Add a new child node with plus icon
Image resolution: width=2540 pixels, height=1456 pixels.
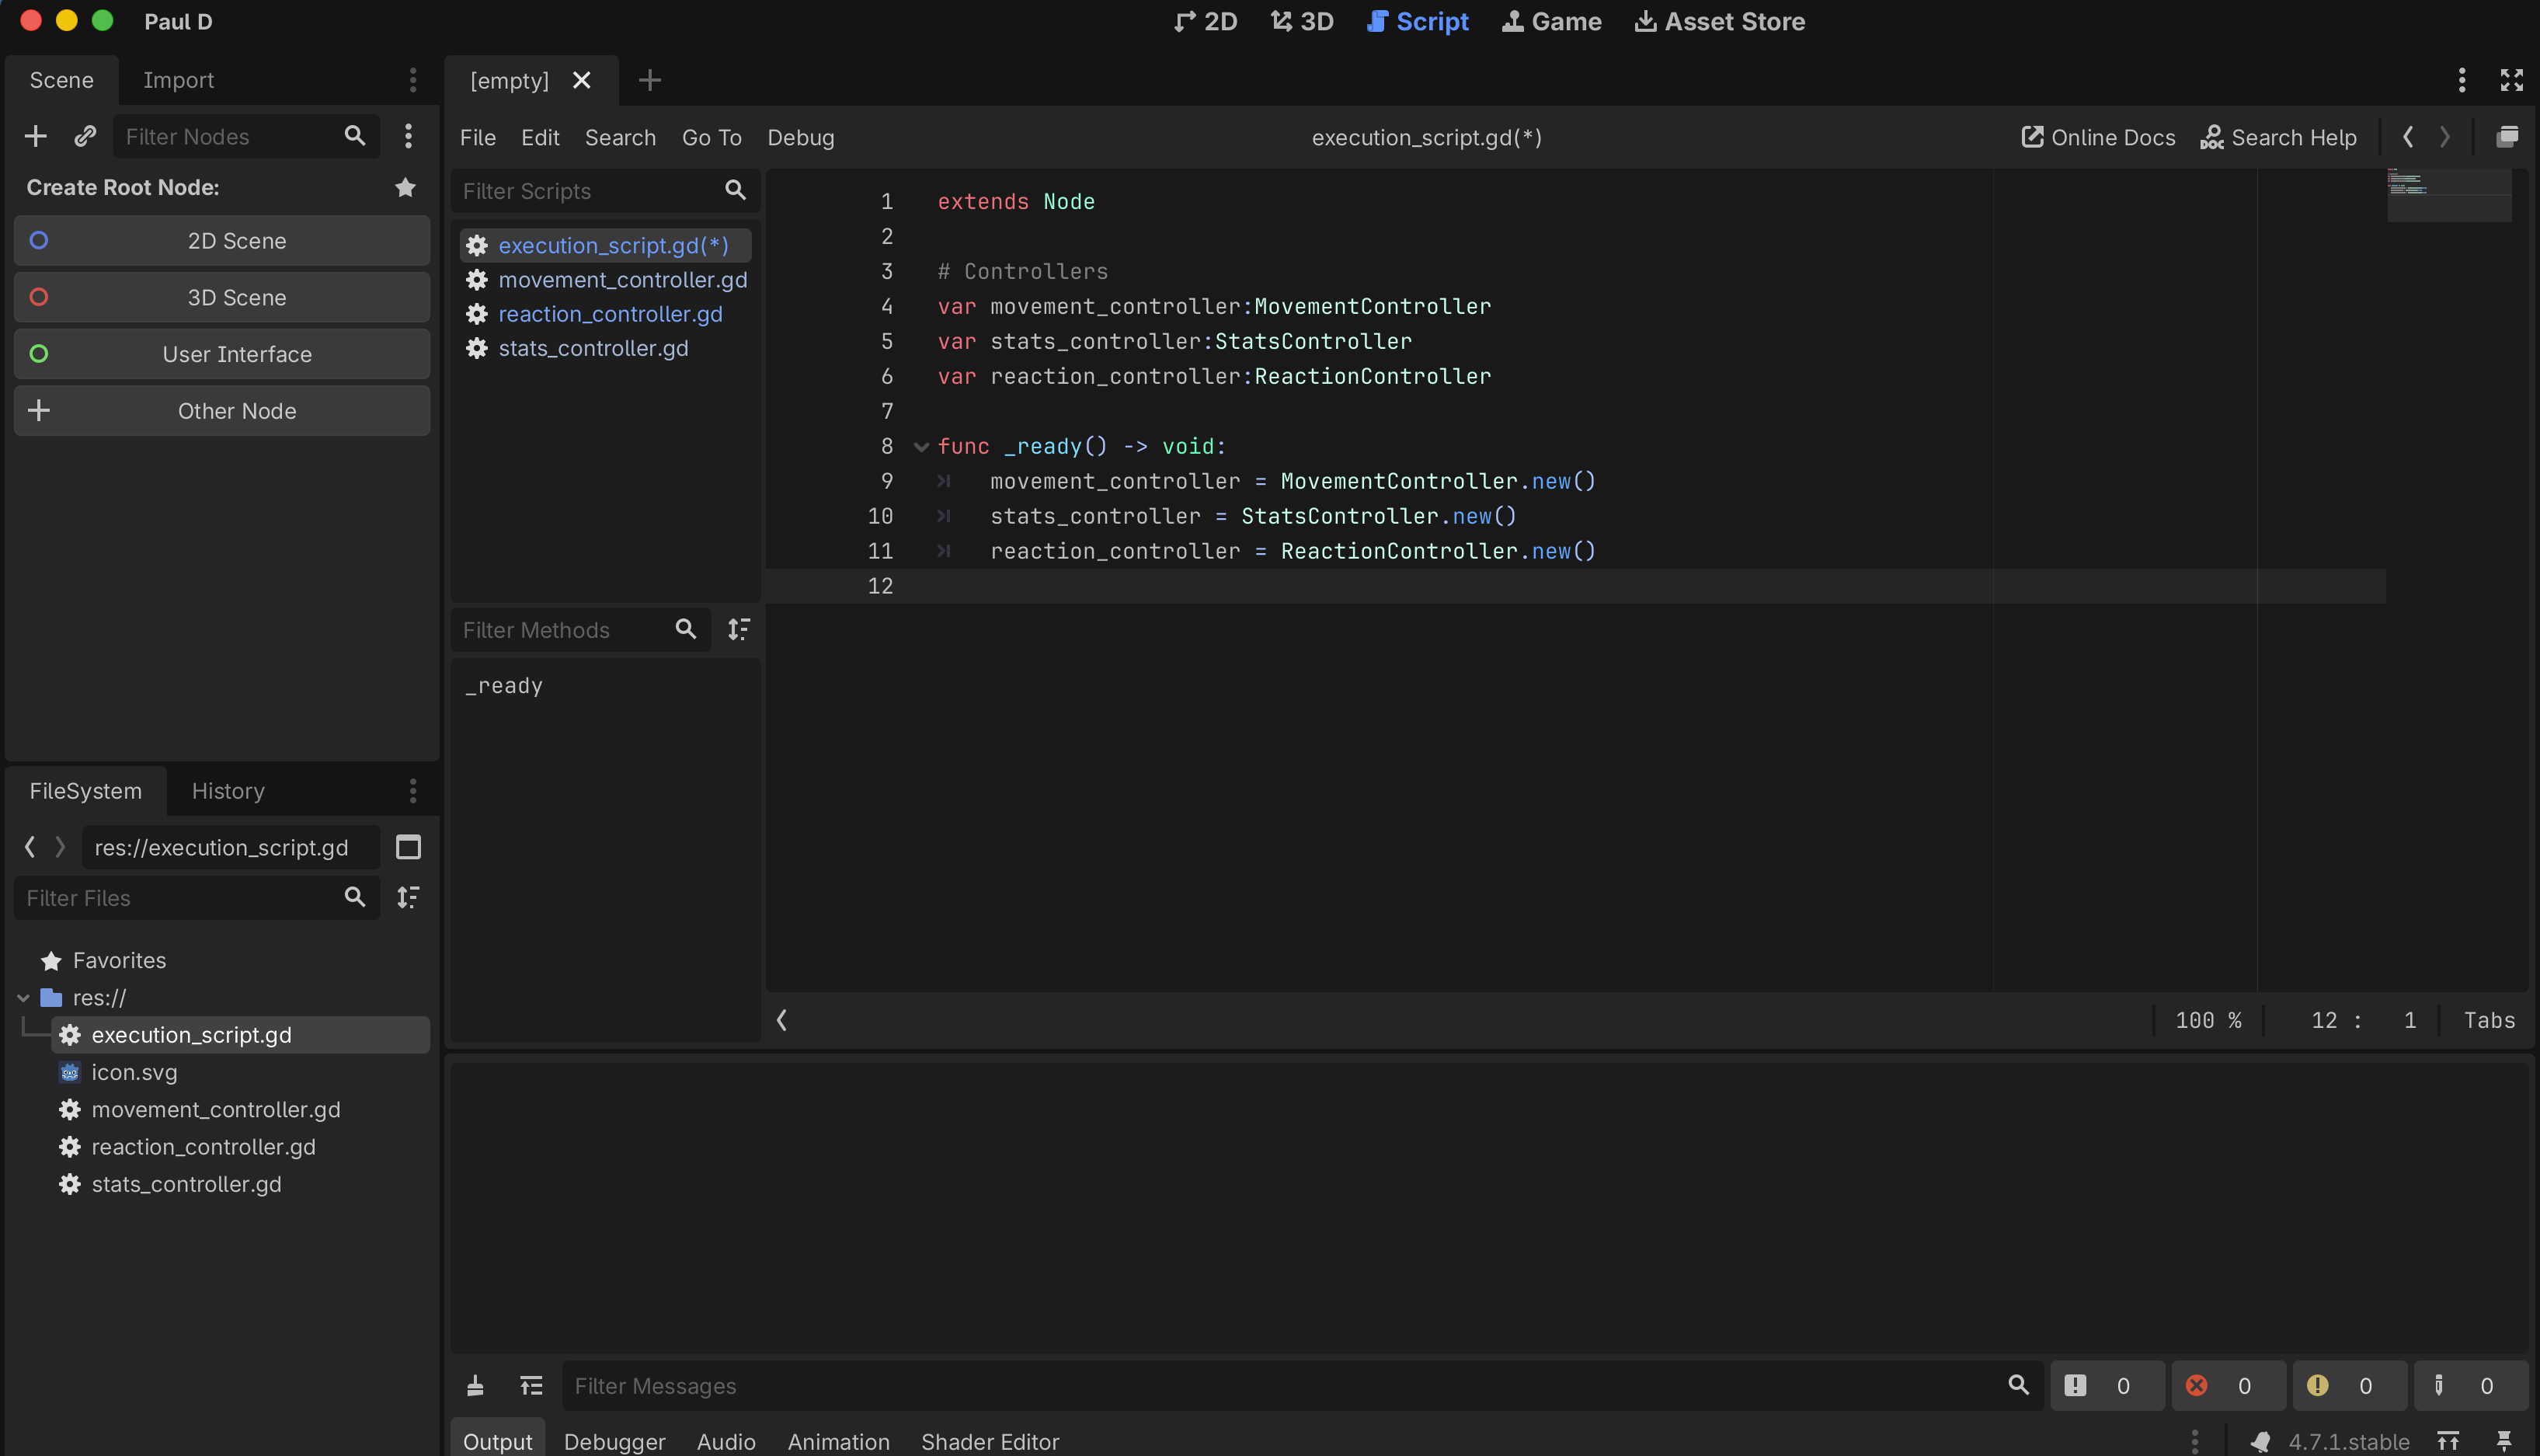pyautogui.click(x=36, y=136)
